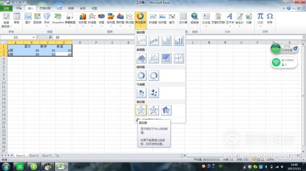306x171 pixels.
Task: Insert the 3-D bubble chart type
Action: click(x=153, y=93)
